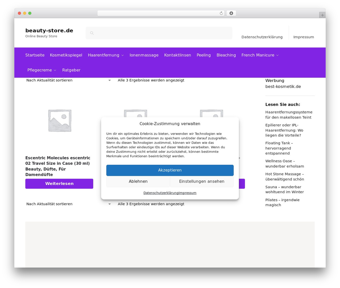Viewport: 340px width, 288px height.
Task: Open the Impressum link in the header
Action: click(304, 37)
